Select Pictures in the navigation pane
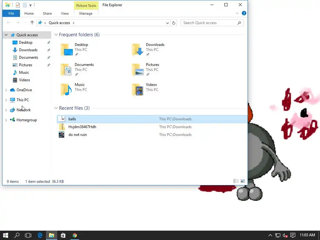 26,65
